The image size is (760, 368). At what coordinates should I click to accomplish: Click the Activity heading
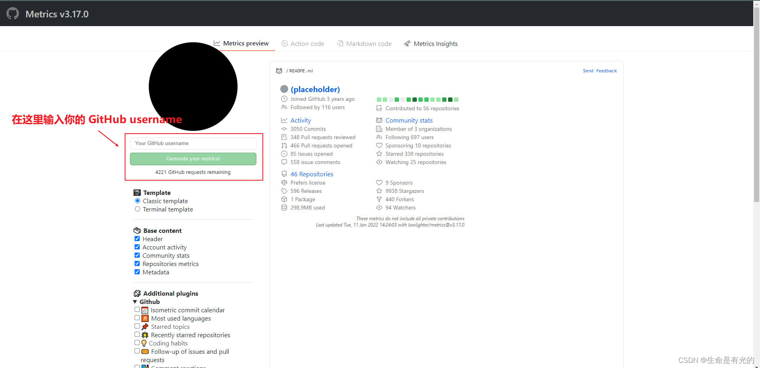point(301,120)
